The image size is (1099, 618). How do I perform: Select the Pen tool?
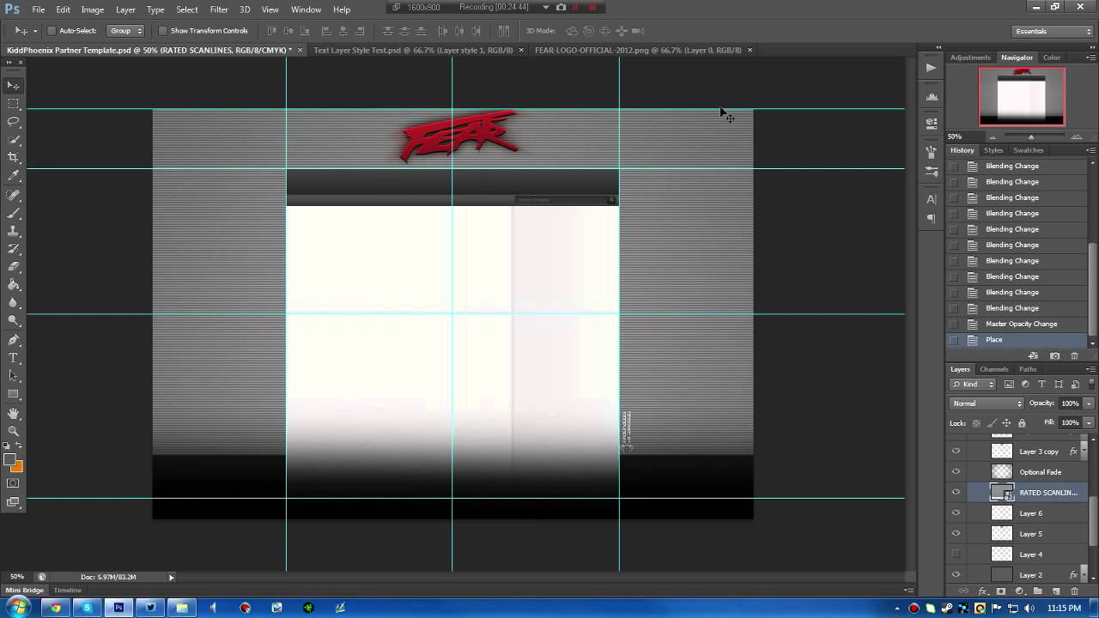14,340
